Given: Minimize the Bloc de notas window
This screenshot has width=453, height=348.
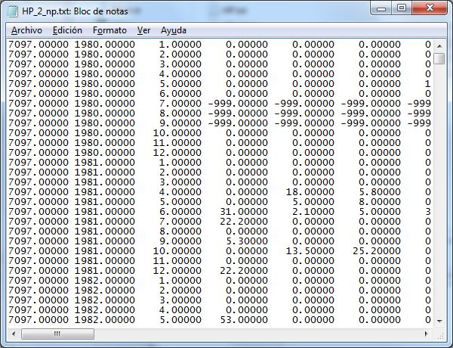Looking at the screenshot, I should 381,8.
